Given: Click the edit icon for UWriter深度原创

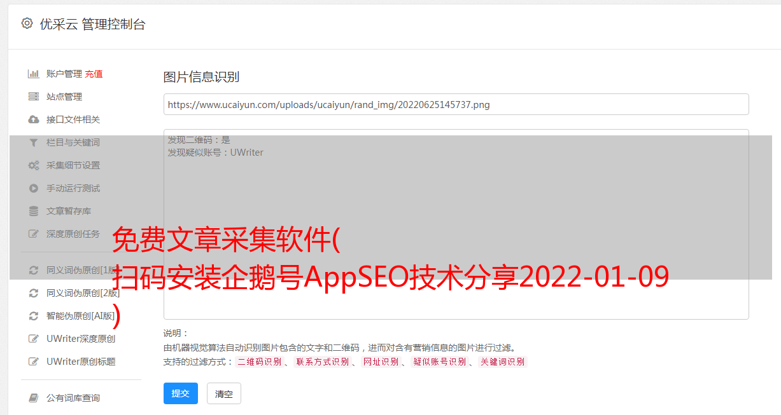Looking at the screenshot, I should (34, 339).
